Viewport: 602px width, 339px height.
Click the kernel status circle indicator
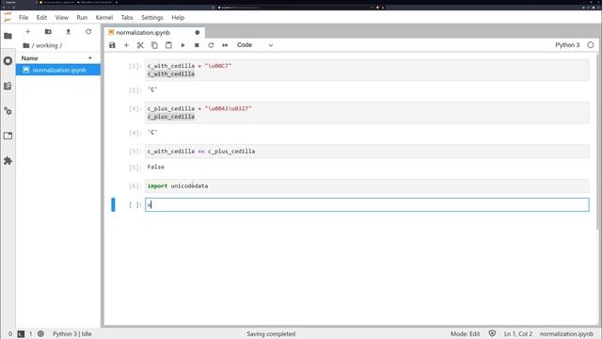click(x=591, y=45)
